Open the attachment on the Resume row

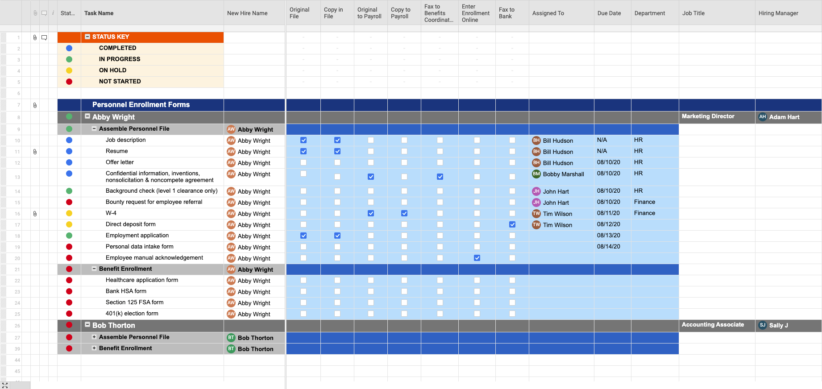(35, 152)
